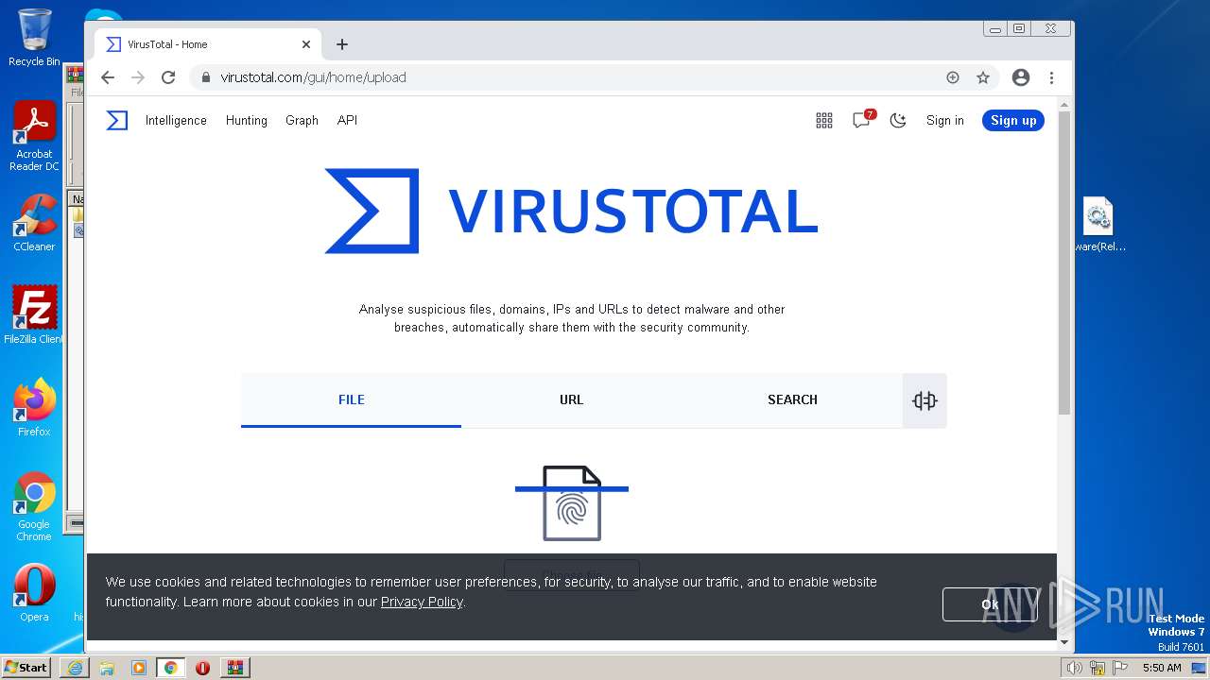
Task: Reload the page with the refresh icon
Action: click(168, 77)
